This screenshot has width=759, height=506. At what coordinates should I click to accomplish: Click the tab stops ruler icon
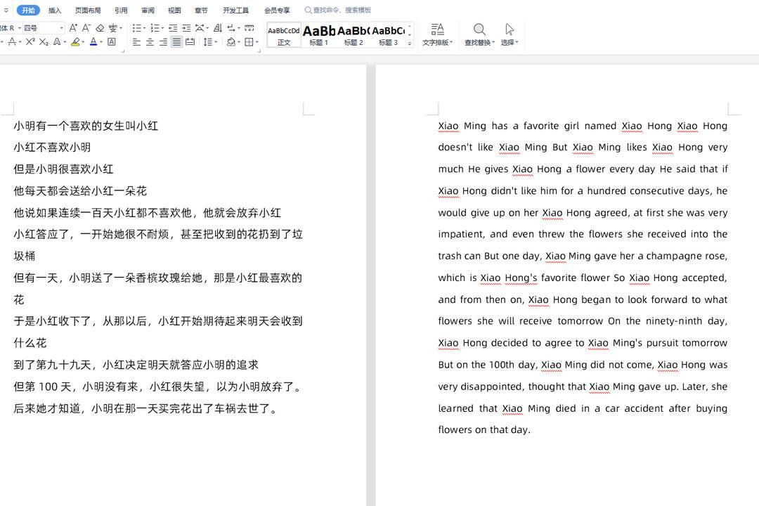coord(249,28)
